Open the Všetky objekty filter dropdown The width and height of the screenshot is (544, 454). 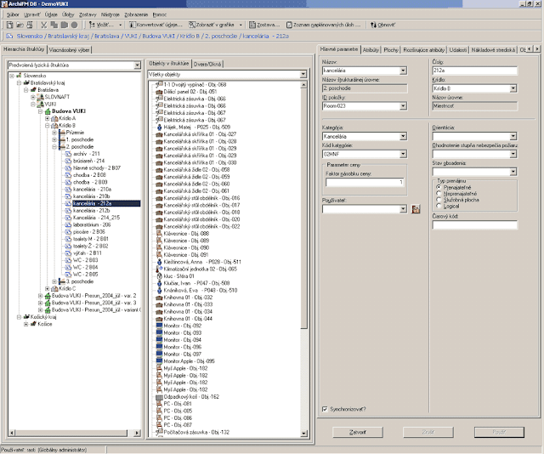tap(304, 74)
